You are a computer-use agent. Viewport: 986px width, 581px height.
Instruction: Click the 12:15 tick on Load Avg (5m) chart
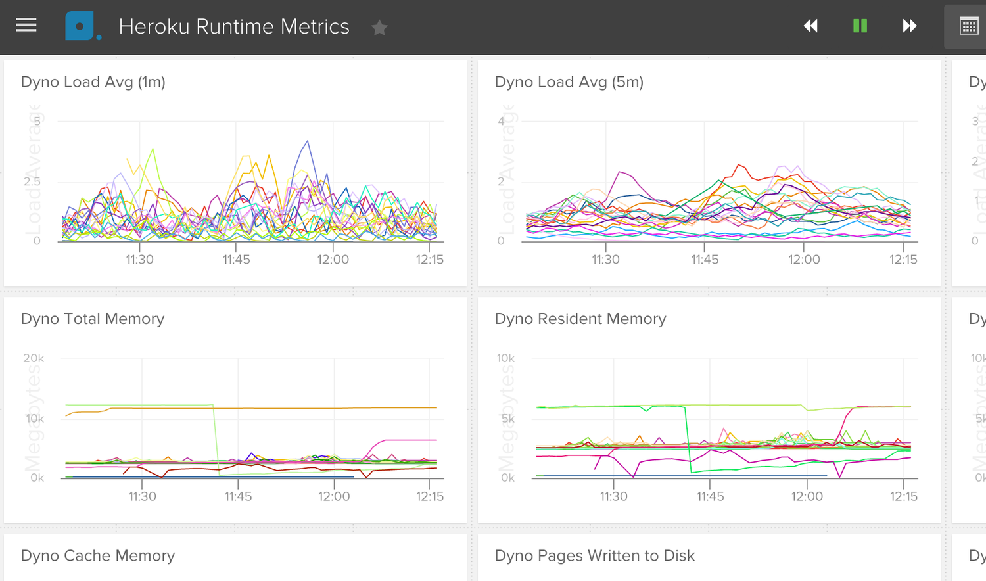click(x=903, y=260)
